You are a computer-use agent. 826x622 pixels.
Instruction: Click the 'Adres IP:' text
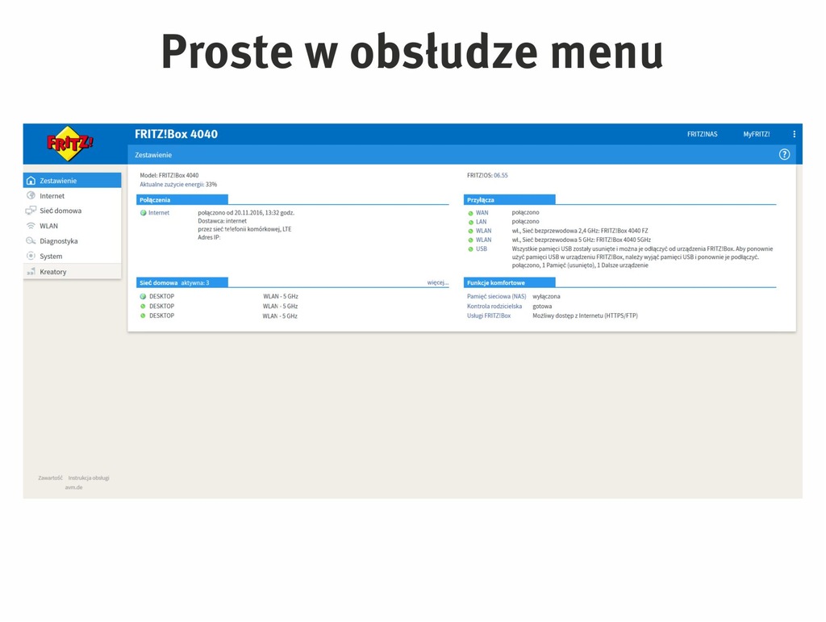pyautogui.click(x=209, y=237)
